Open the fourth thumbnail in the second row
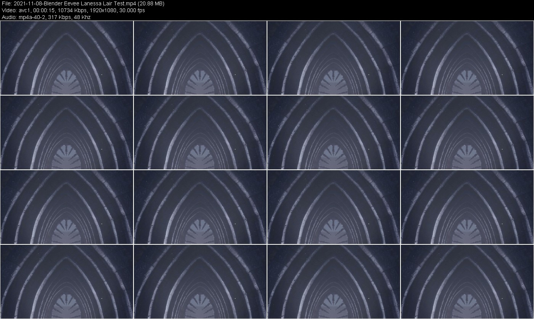Screen dimensions: 534x319 pos(467,132)
